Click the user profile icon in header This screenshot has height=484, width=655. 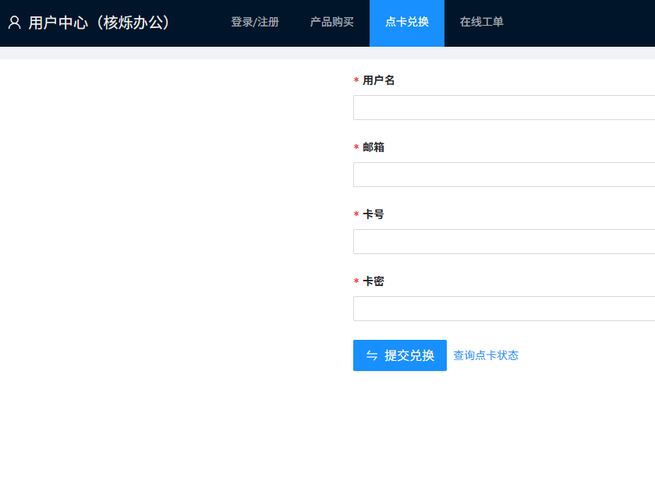pyautogui.click(x=14, y=23)
